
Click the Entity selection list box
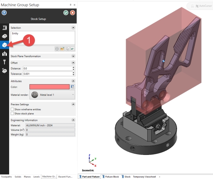pos(43,38)
